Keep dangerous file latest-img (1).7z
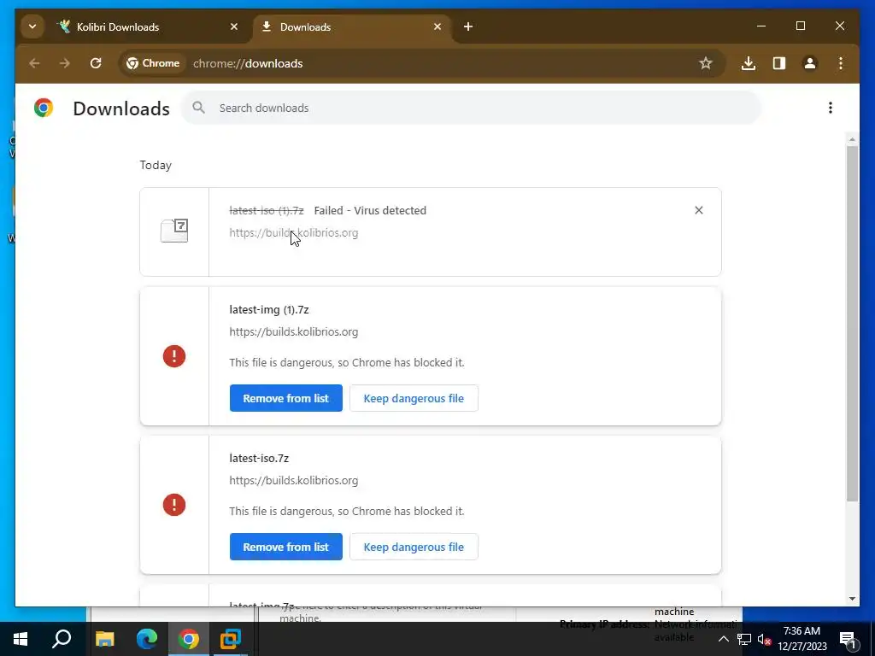The height and width of the screenshot is (656, 875). (x=414, y=398)
